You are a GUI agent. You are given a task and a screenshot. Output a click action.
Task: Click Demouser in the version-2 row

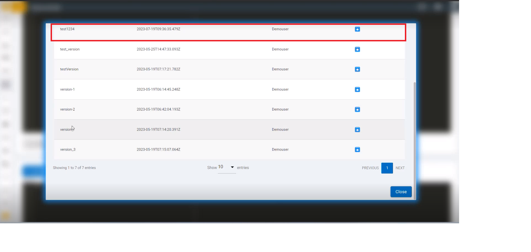coord(280,109)
